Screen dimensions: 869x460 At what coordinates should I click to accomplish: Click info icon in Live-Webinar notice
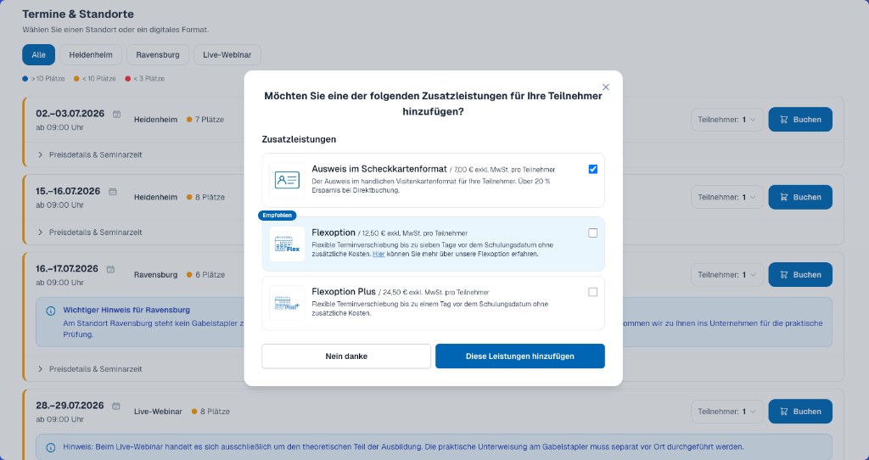click(x=50, y=447)
